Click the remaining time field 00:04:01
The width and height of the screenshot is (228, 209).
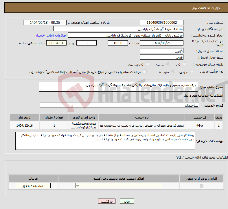56,43
